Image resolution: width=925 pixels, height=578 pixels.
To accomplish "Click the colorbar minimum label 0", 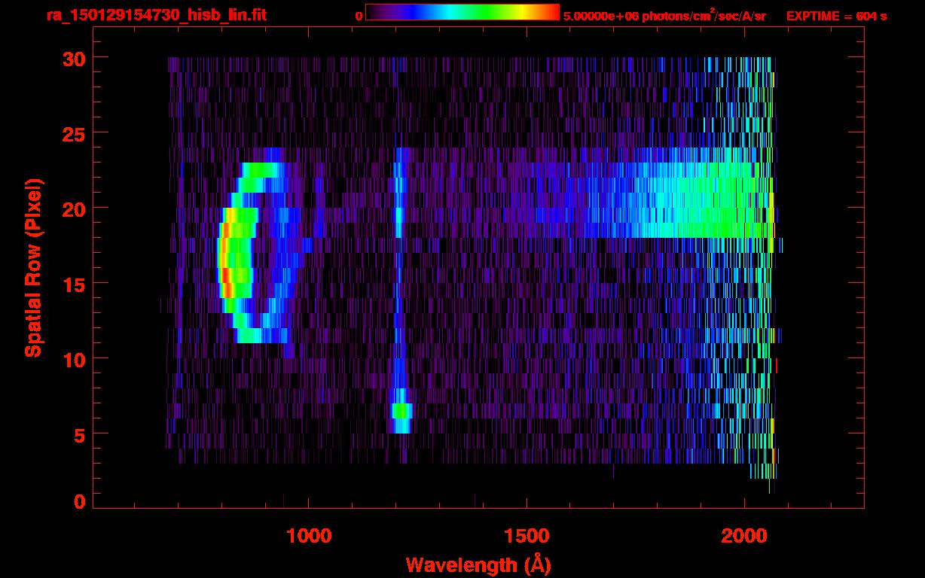I will tap(359, 16).
